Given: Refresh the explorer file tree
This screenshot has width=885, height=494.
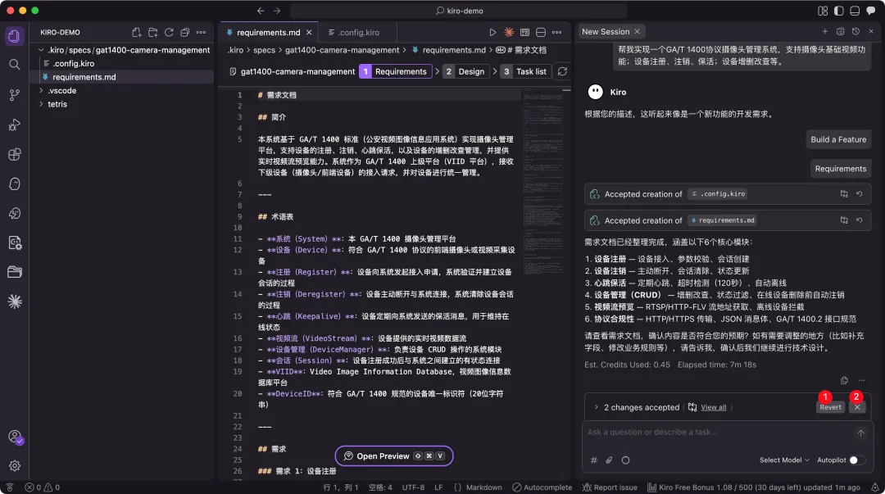Looking at the screenshot, I should pos(169,32).
